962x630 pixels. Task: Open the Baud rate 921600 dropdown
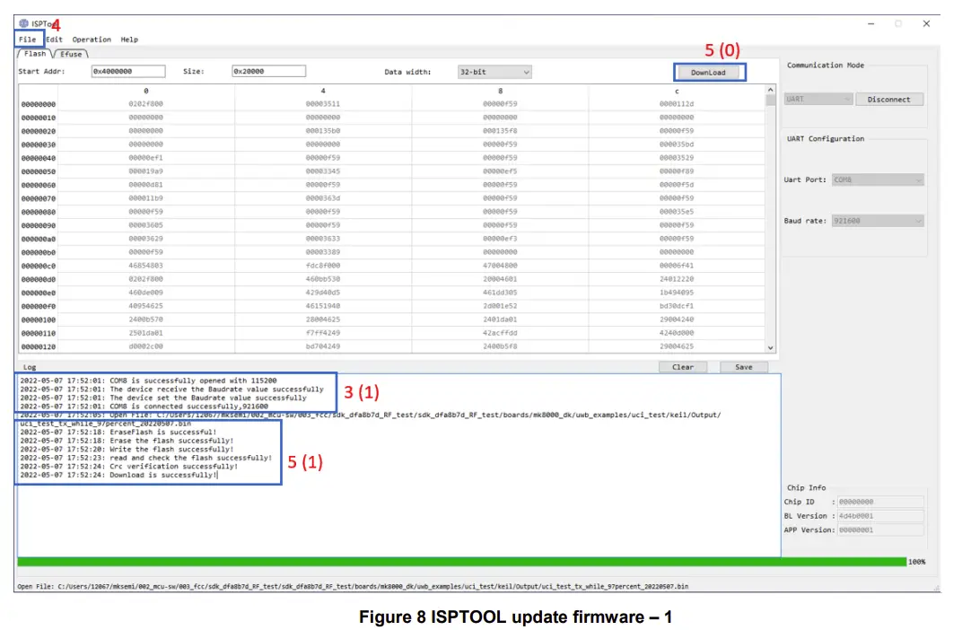coord(878,221)
